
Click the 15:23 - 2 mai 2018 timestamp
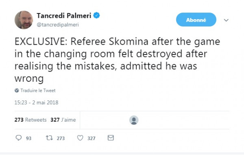[37, 103]
